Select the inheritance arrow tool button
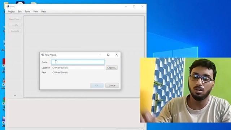This screenshot has width=231, height=130. 15,25
